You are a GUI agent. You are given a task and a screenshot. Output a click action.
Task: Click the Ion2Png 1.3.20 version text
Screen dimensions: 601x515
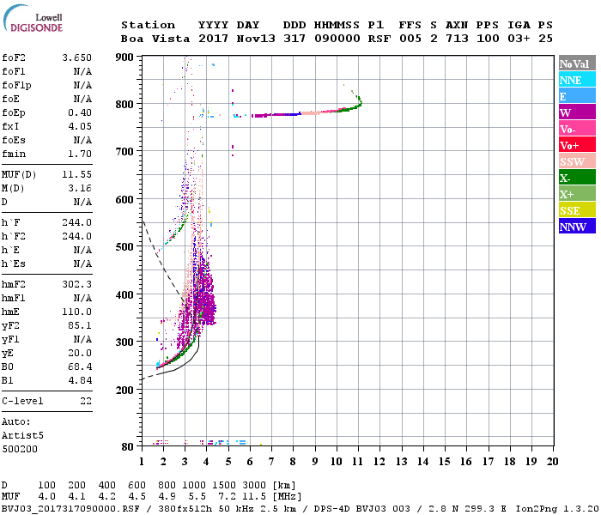point(557,509)
